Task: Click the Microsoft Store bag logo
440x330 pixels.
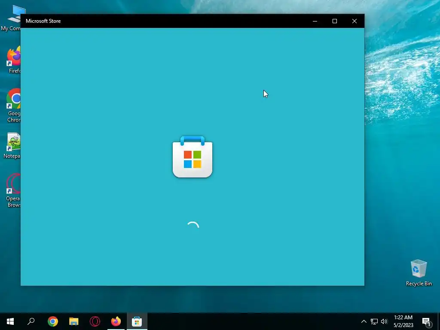Action: 192,157
